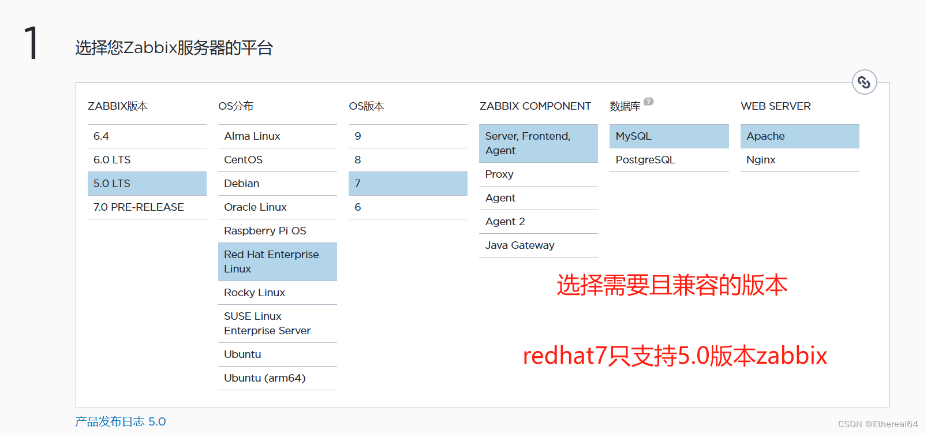Select the Agent component

[539, 198]
